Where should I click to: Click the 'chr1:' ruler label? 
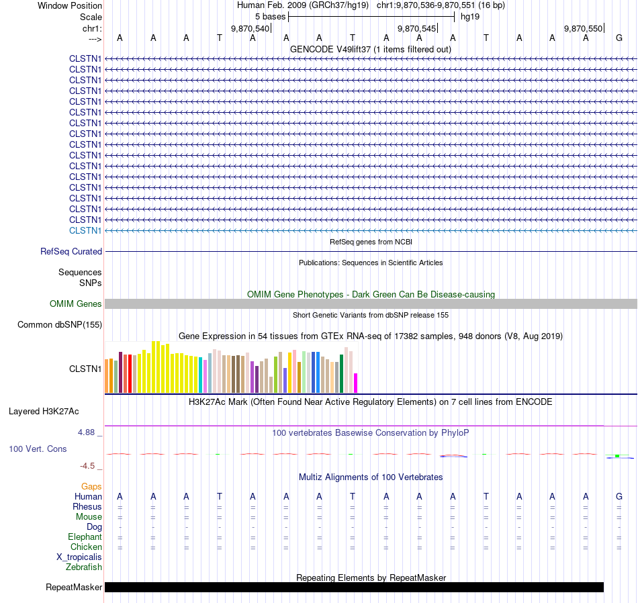(x=92, y=28)
